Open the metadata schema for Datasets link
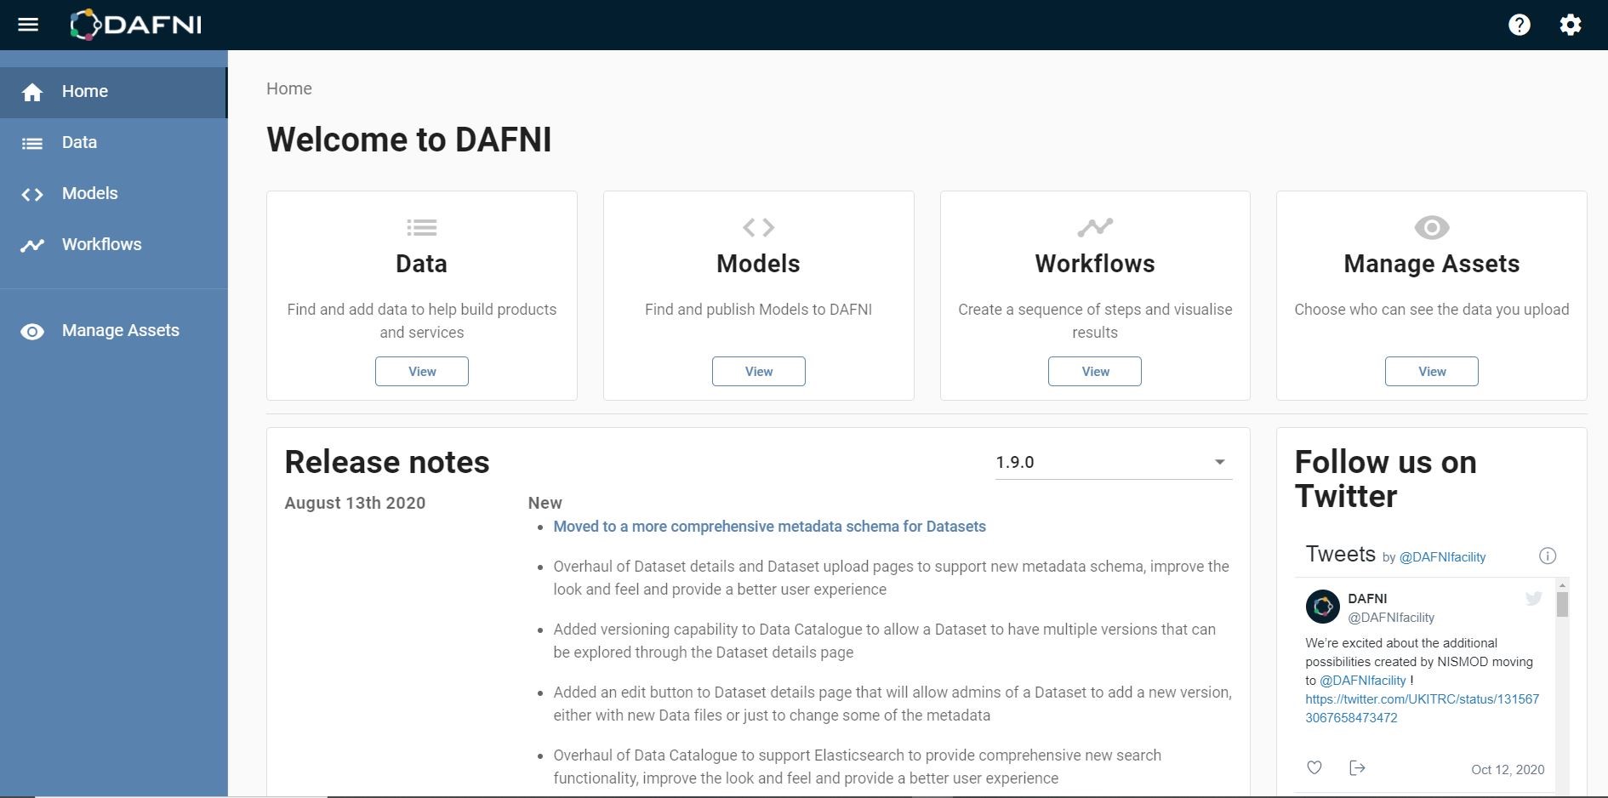1608x798 pixels. point(769,527)
